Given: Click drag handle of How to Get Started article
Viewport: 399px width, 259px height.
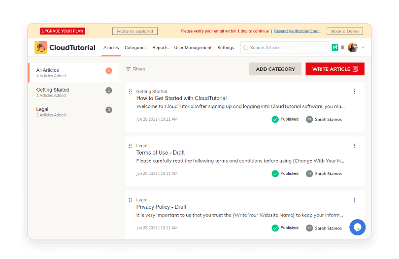Looking at the screenshot, I should (x=130, y=91).
